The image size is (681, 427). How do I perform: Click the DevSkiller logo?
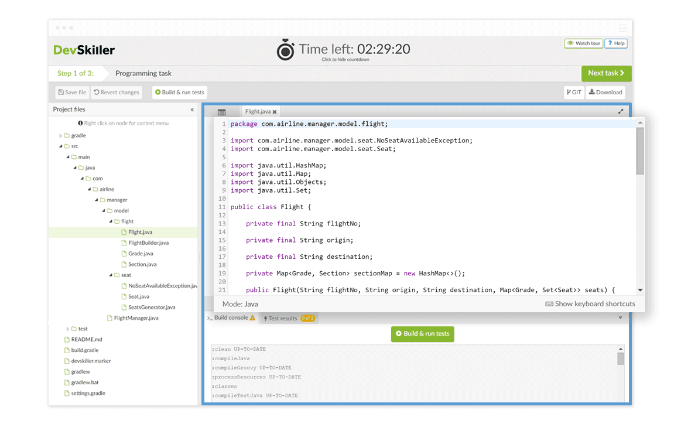[x=84, y=50]
